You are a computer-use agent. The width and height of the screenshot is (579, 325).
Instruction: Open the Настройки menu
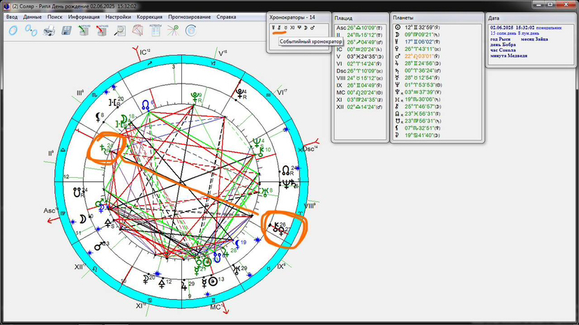(x=118, y=17)
